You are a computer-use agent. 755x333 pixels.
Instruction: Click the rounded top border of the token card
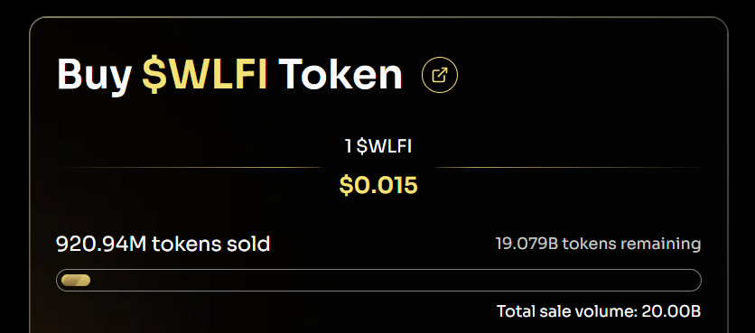pos(378,17)
